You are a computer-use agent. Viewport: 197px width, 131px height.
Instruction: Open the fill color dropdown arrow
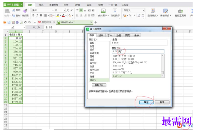61,16
